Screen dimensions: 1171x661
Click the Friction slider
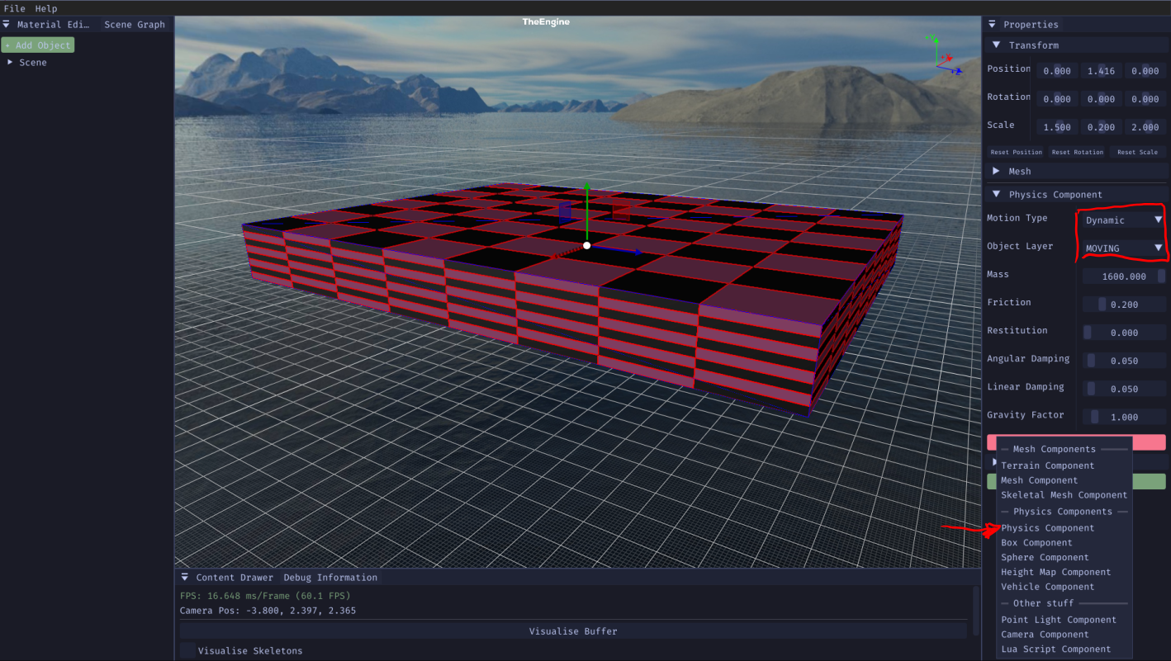(1124, 305)
